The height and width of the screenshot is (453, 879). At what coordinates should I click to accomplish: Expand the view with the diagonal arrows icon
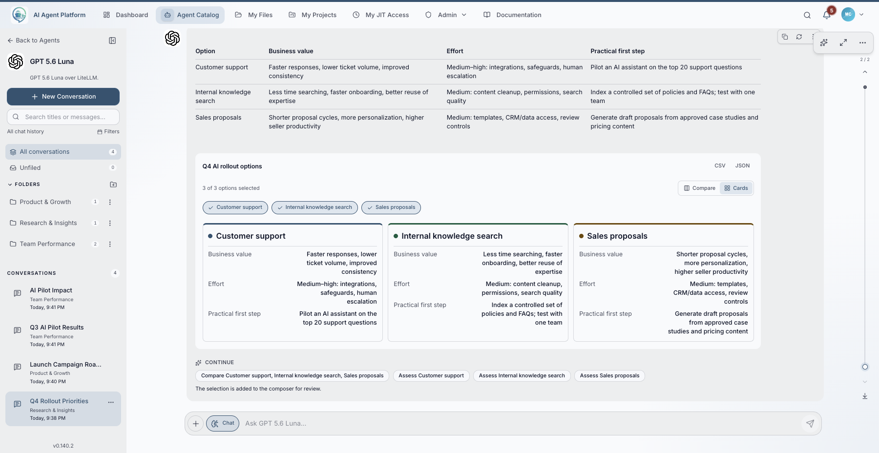(x=843, y=42)
